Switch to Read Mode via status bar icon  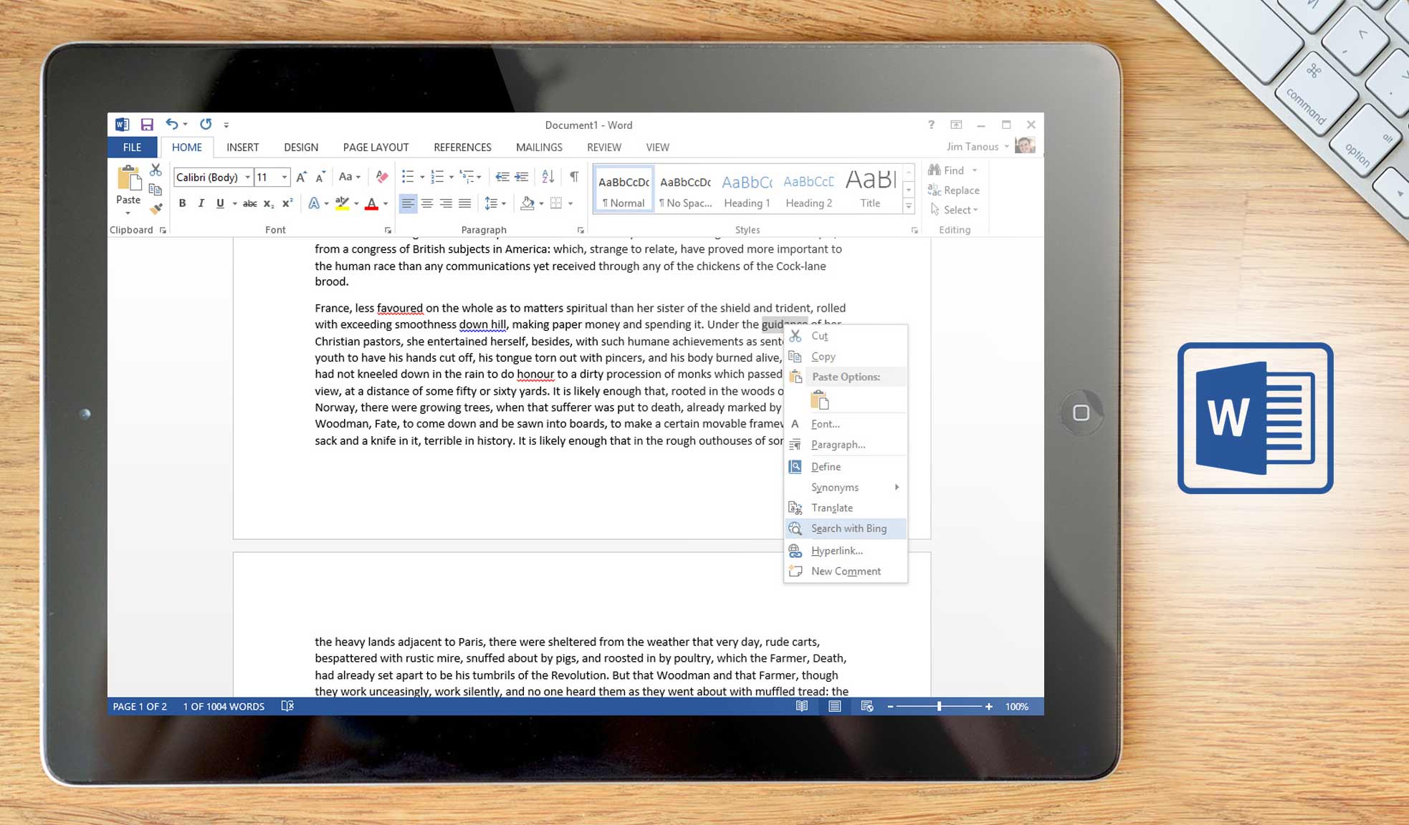pos(802,706)
